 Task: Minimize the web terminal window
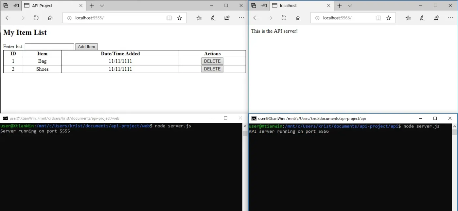211,118
